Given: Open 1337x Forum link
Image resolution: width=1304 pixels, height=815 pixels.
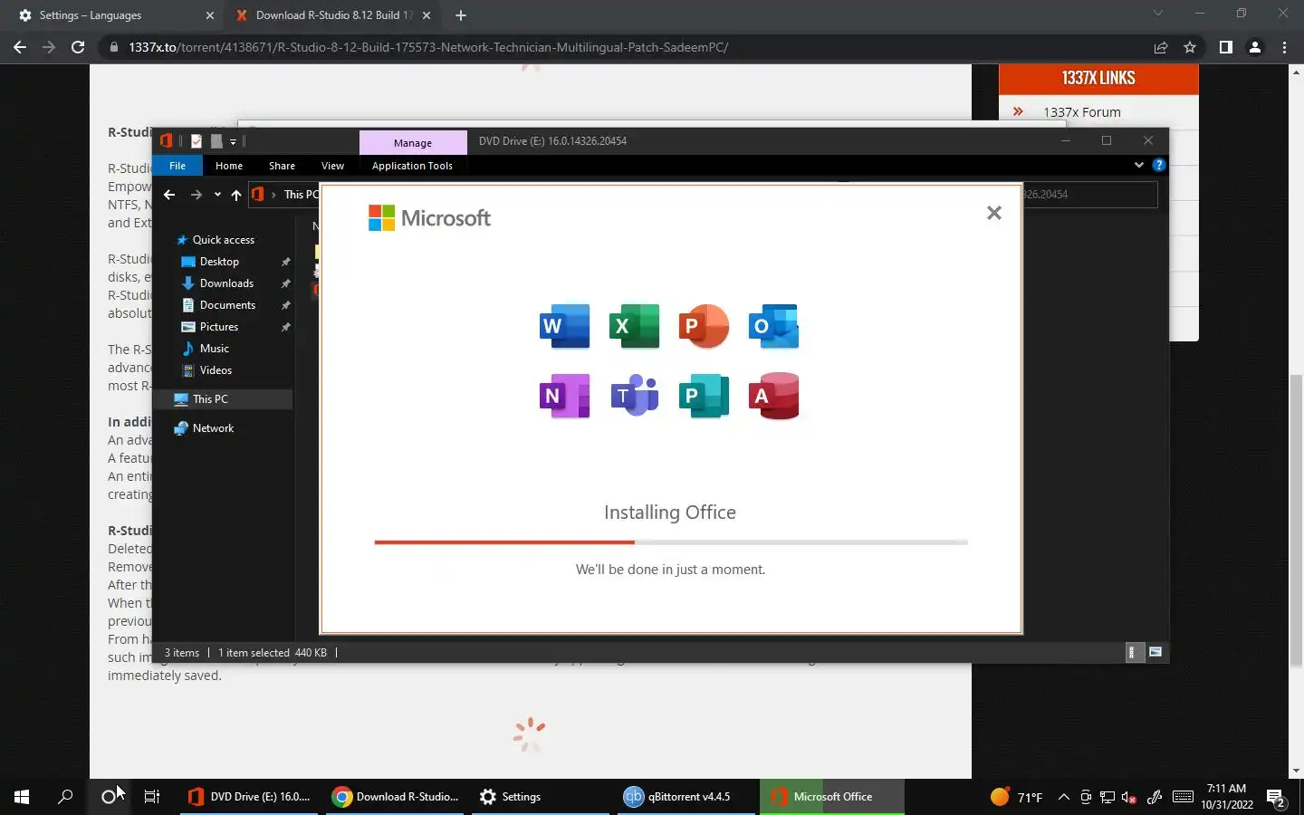Looking at the screenshot, I should (1081, 112).
